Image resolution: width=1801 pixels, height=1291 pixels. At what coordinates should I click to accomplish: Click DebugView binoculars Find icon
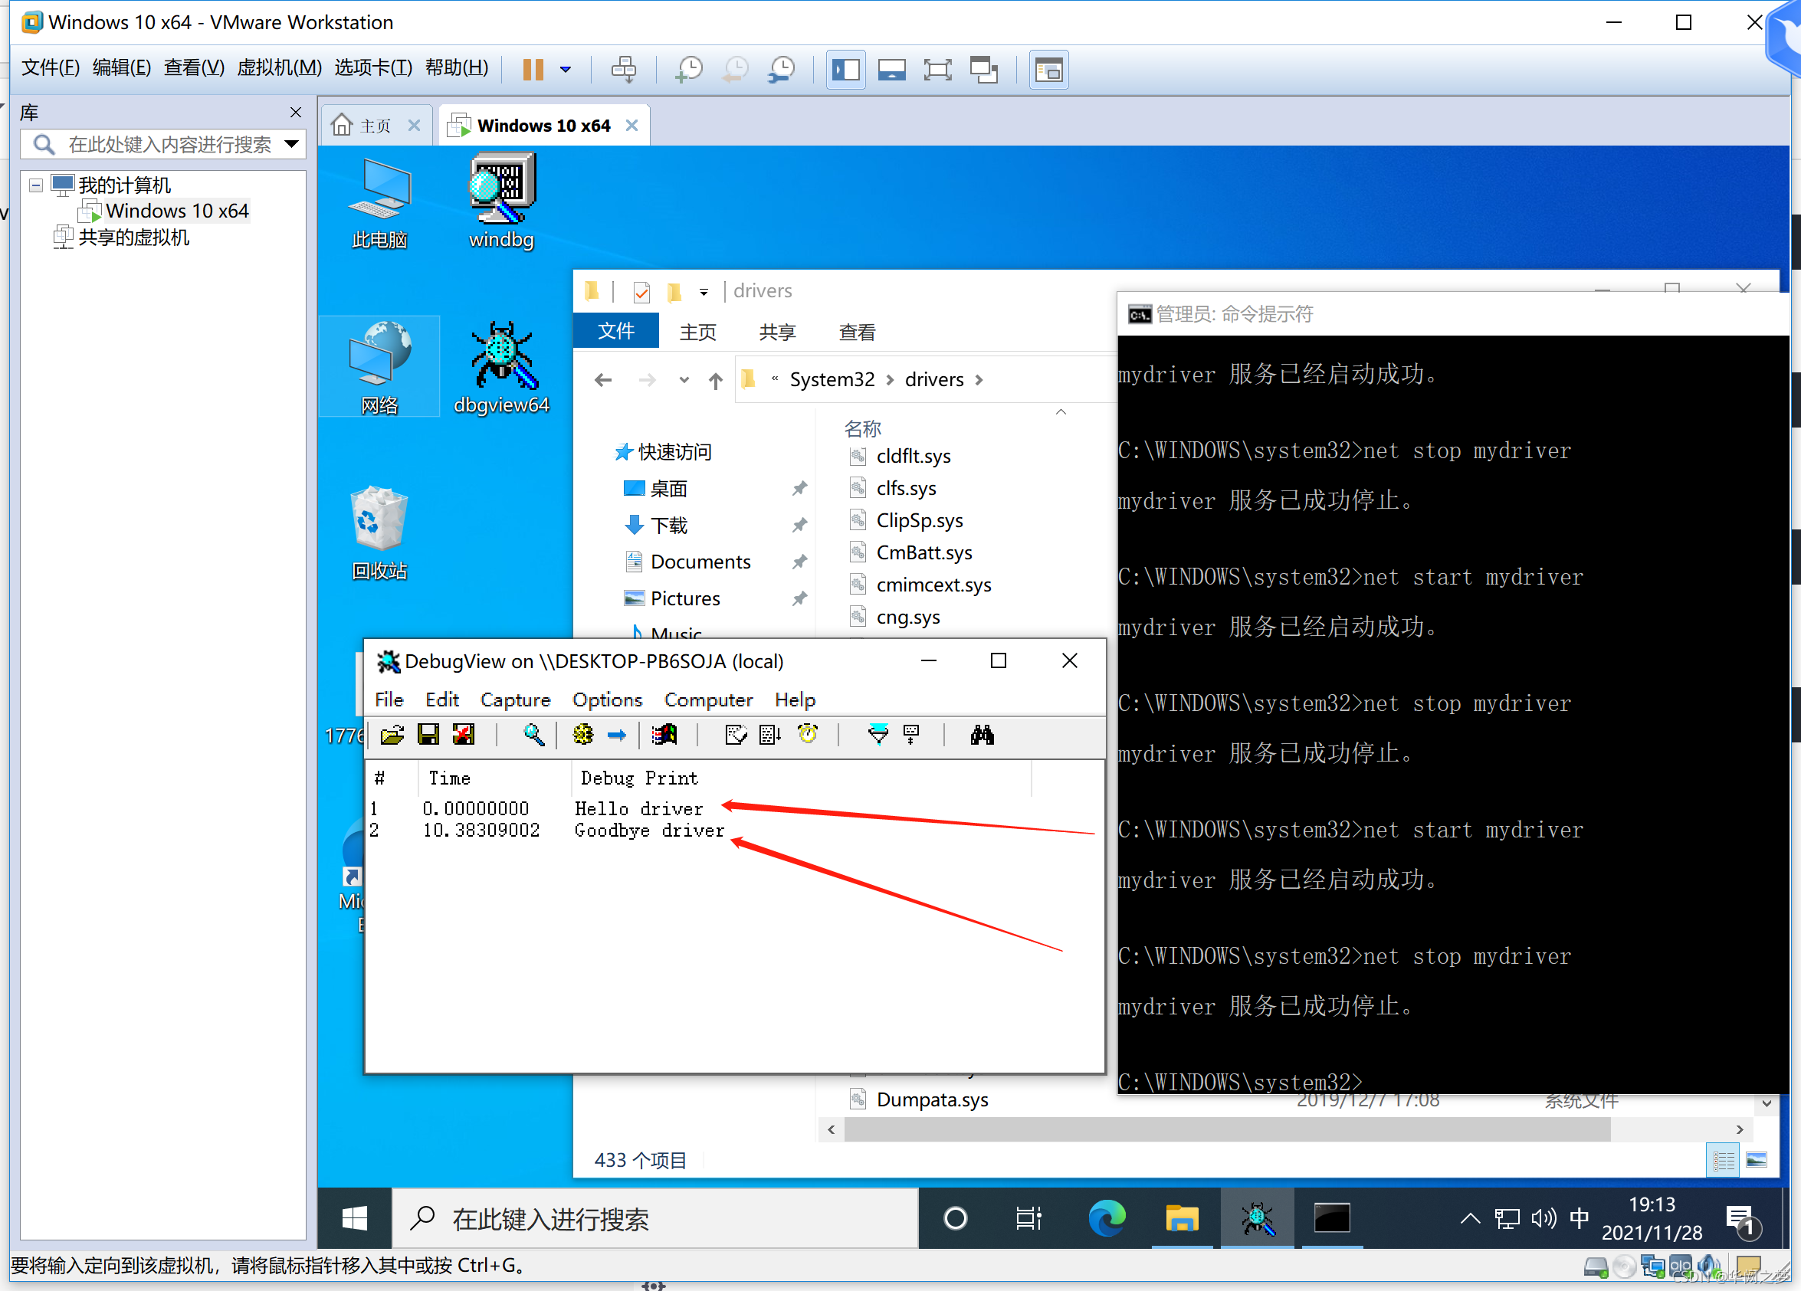[x=983, y=735]
